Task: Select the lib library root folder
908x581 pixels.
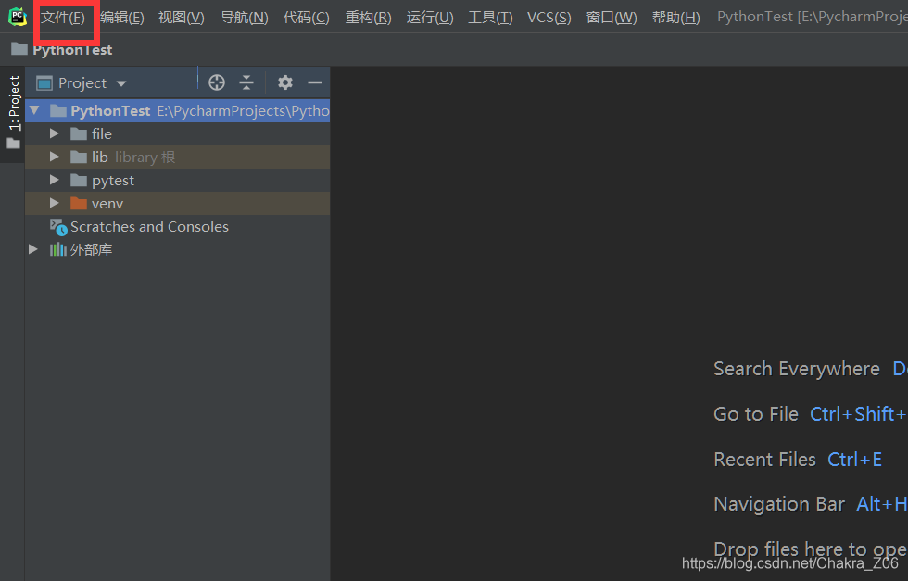Action: tap(177, 157)
